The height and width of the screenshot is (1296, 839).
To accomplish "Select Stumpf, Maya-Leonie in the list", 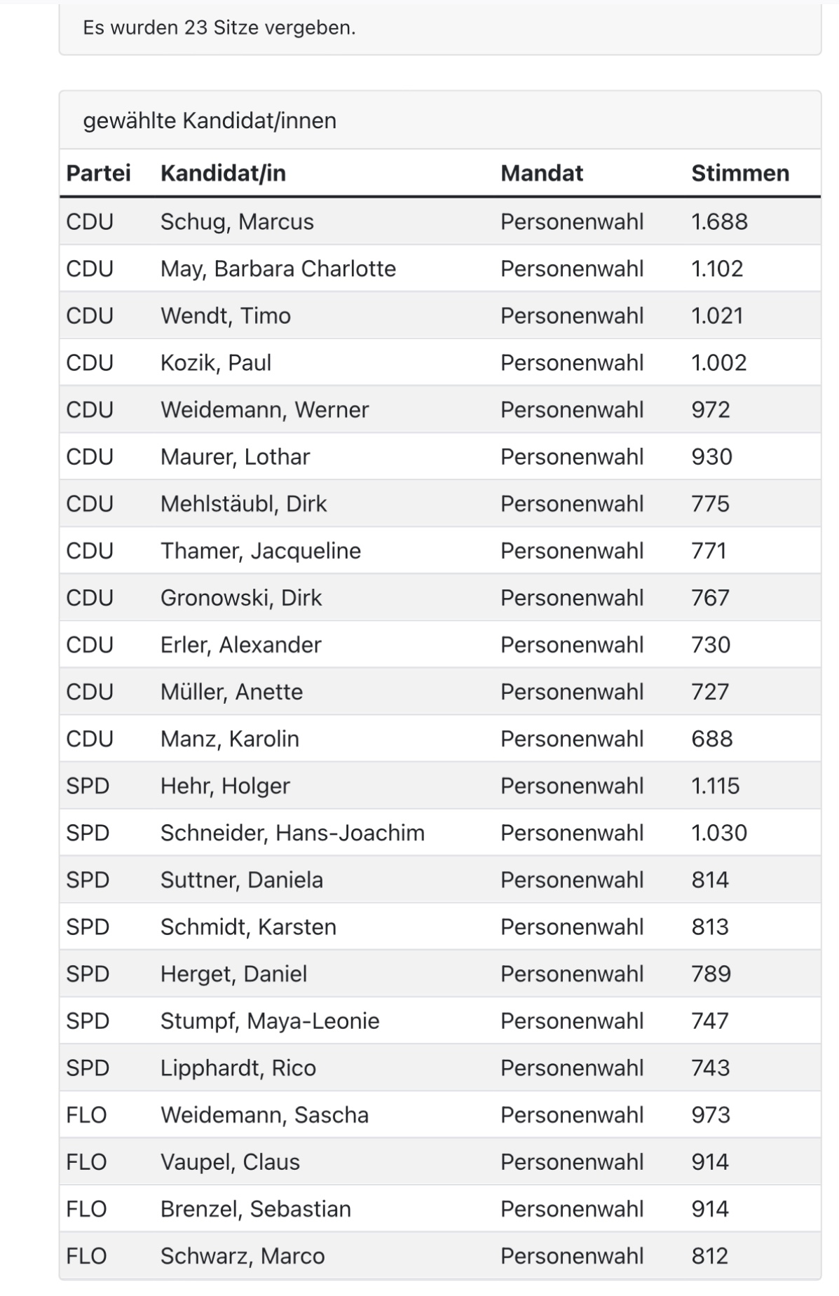I will (270, 1021).
